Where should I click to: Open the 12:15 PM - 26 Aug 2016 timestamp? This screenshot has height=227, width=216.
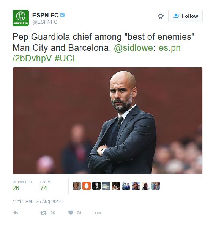37,202
